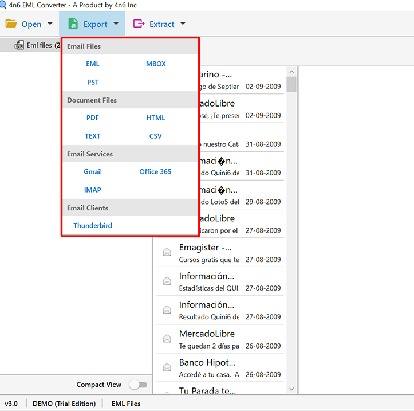
Task: Click envelope icon beside Te quedan 2 días email
Action: (167, 338)
